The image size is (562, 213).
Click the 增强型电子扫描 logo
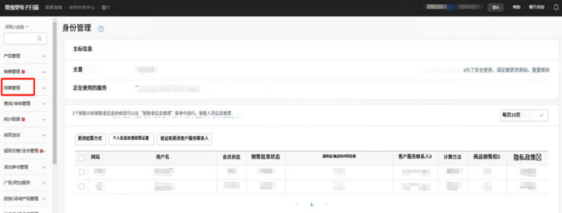22,7
